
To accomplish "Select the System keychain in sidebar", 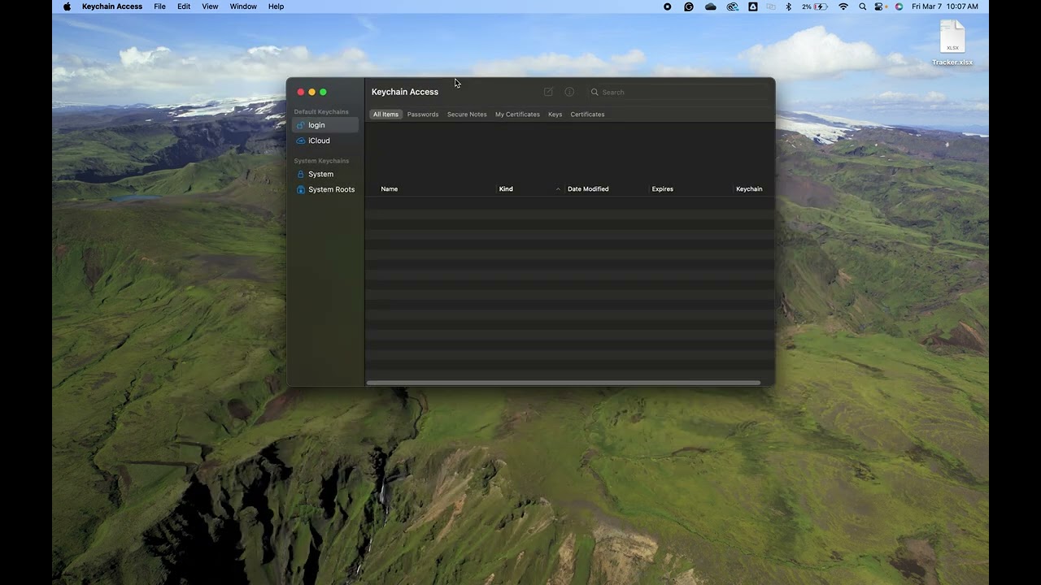I will tap(325, 174).
